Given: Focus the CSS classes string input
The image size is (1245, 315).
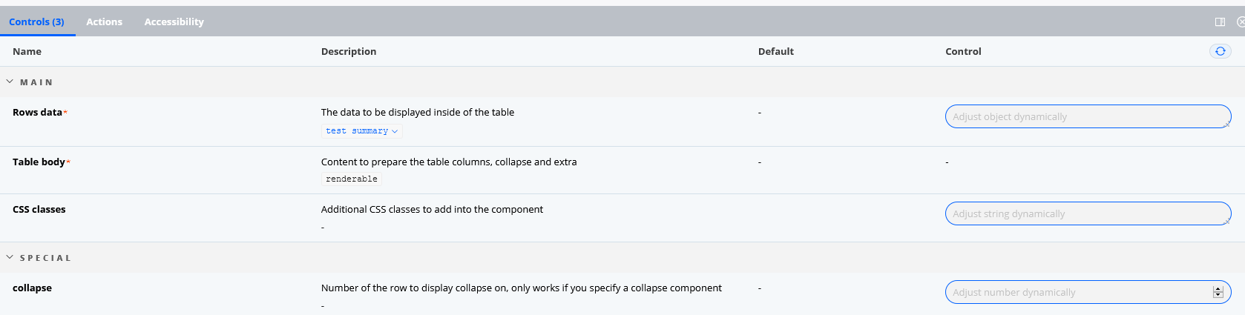Looking at the screenshot, I should (1088, 213).
